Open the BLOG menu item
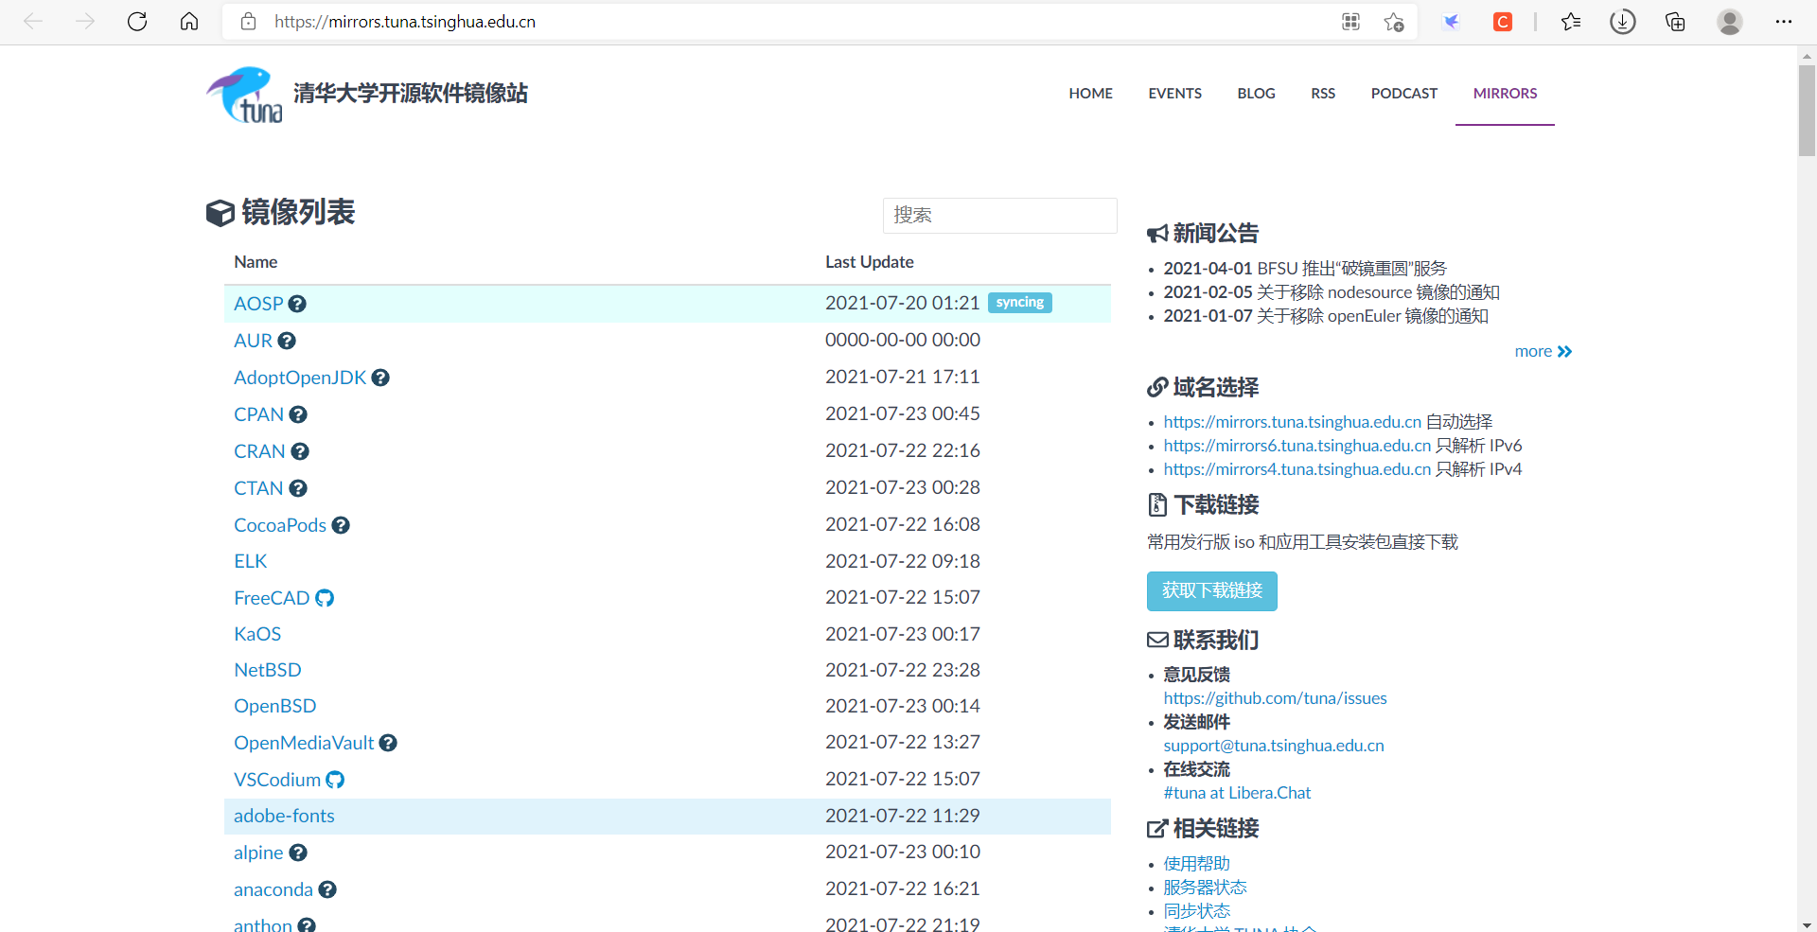Viewport: 1817px width, 932px height. click(1256, 93)
